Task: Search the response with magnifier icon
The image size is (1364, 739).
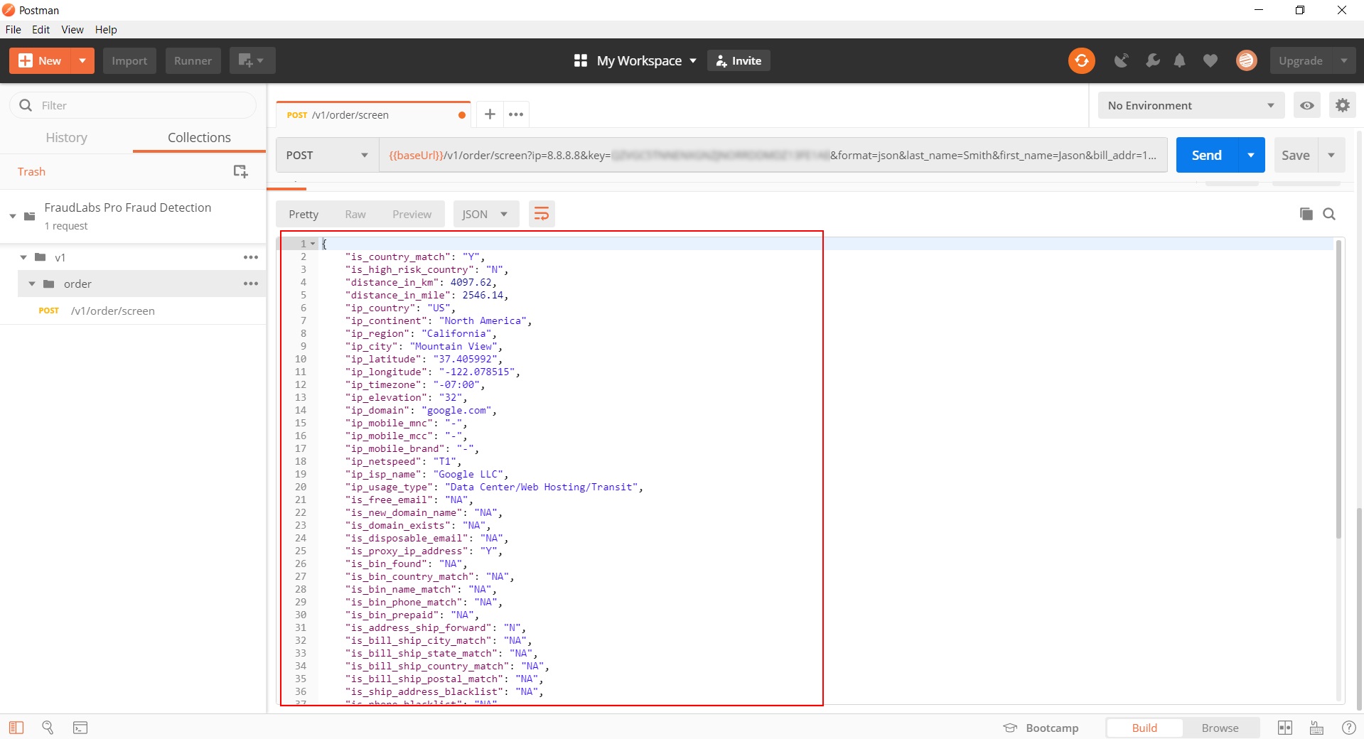Action: pyautogui.click(x=1329, y=214)
